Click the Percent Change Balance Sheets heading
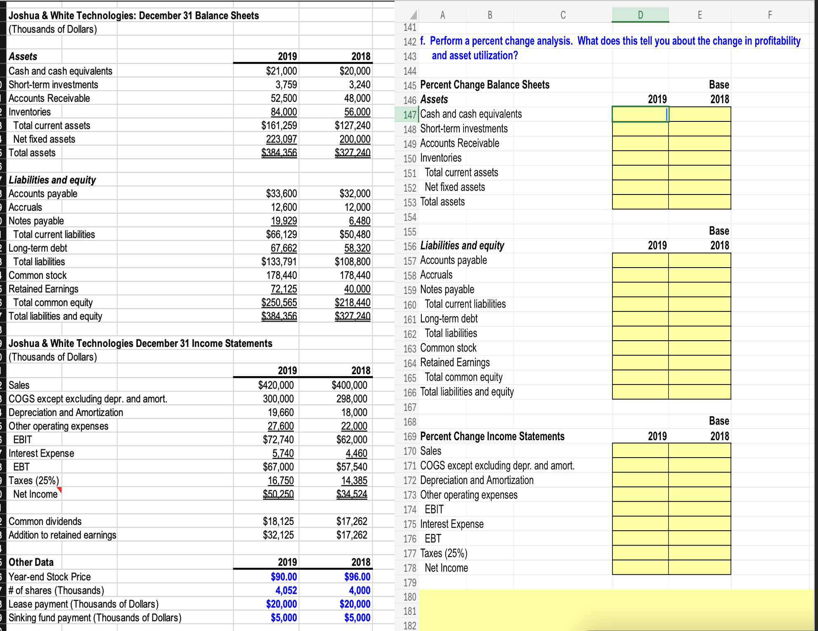Image resolution: width=818 pixels, height=631 pixels. tap(485, 85)
